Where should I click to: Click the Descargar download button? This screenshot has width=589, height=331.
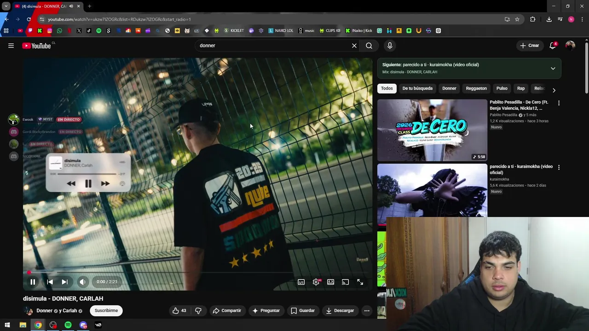pos(340,311)
